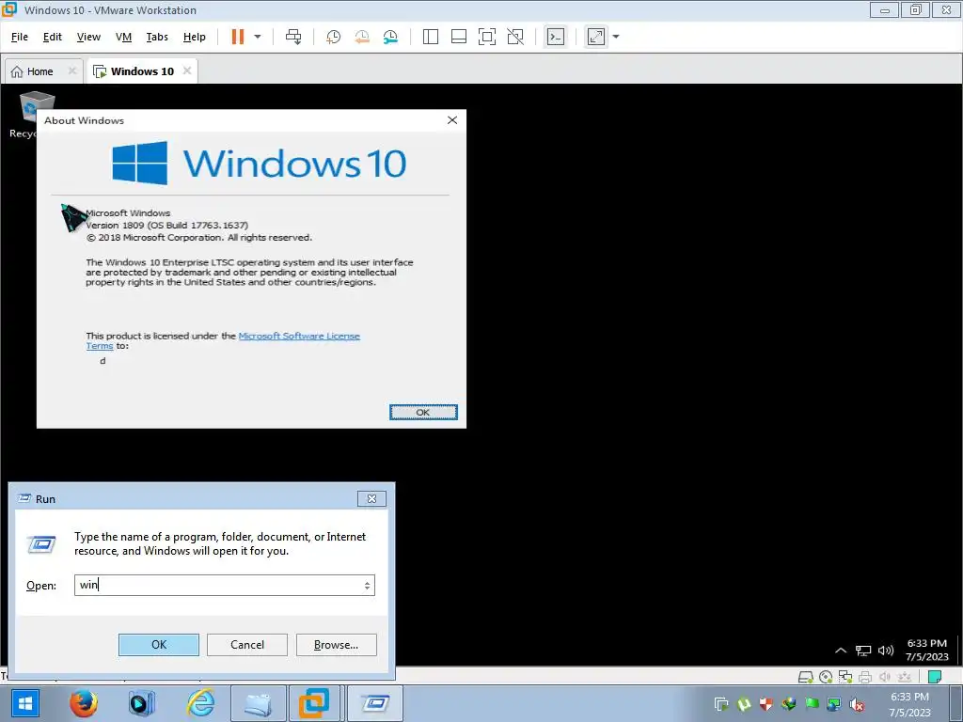
Task: Click the host clock showing 6:33 PM
Action: [910, 704]
